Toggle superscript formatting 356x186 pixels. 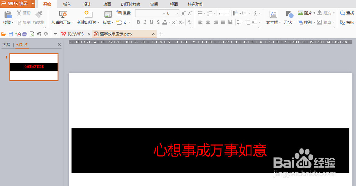coord(174,22)
